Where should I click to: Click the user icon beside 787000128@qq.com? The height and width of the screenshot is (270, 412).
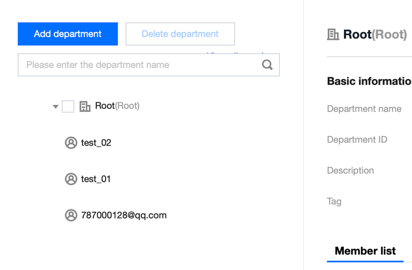pos(71,216)
